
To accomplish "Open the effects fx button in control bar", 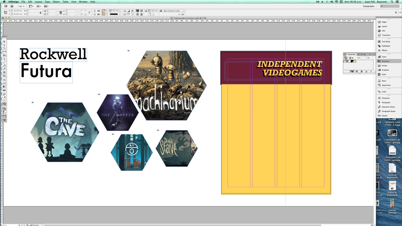I will [133, 11].
